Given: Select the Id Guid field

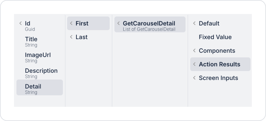Looking at the screenshot, I should pos(30,26).
